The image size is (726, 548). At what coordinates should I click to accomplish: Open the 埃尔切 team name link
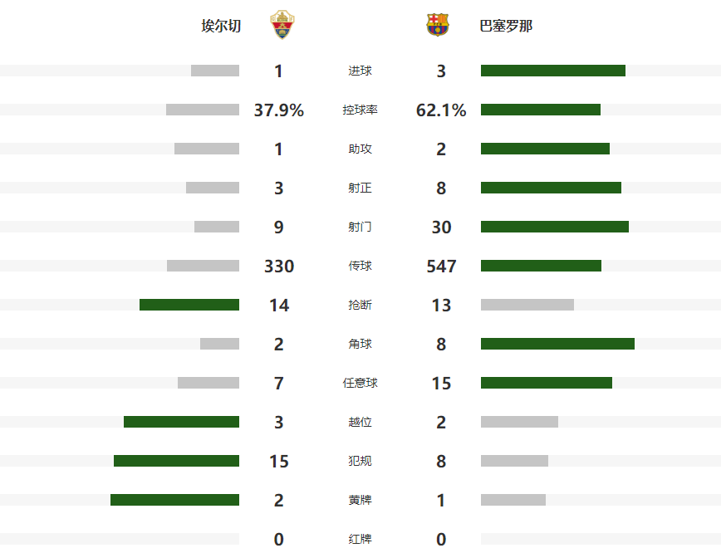pos(221,26)
